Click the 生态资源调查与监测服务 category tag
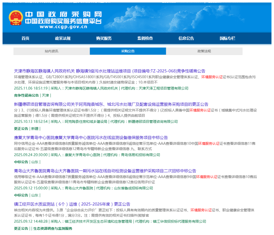 [x=53, y=228]
